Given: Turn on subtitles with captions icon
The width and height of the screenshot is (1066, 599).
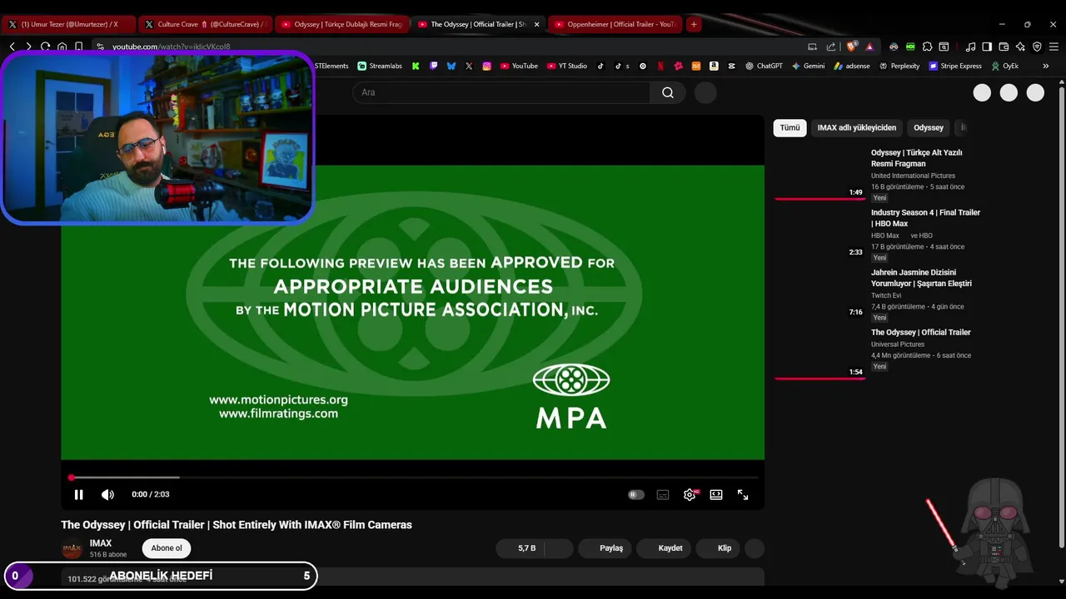Looking at the screenshot, I should 663,494.
